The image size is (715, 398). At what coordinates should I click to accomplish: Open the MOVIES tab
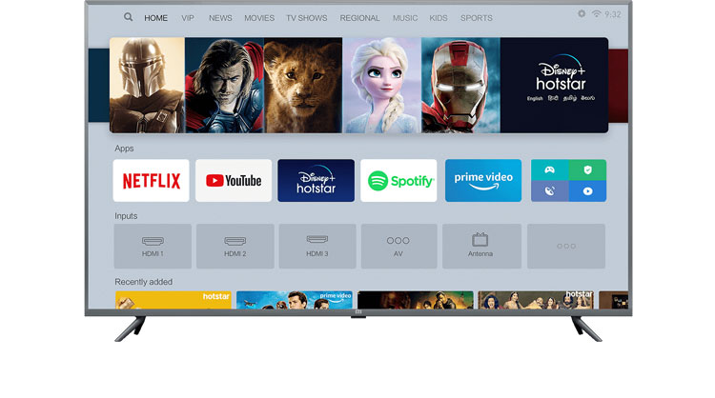[259, 18]
